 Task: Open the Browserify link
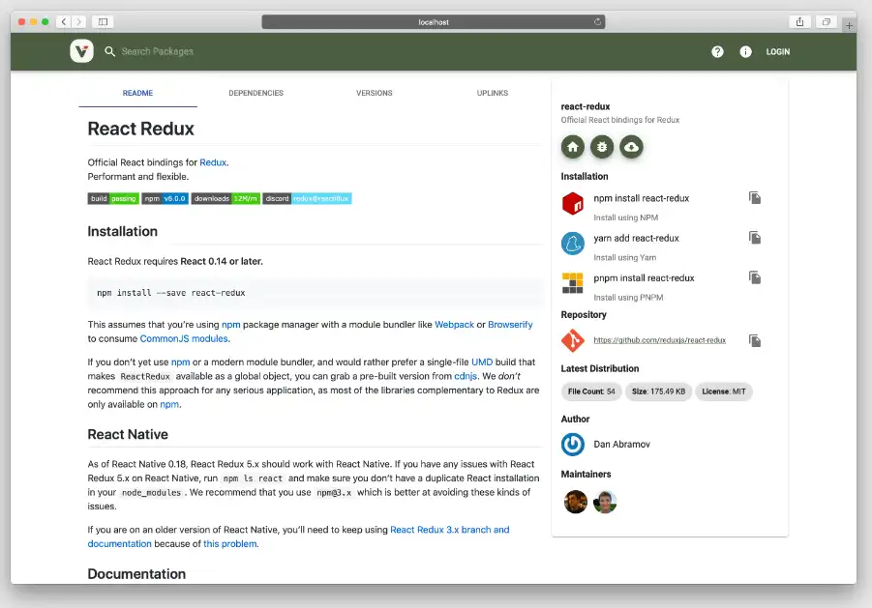(510, 324)
